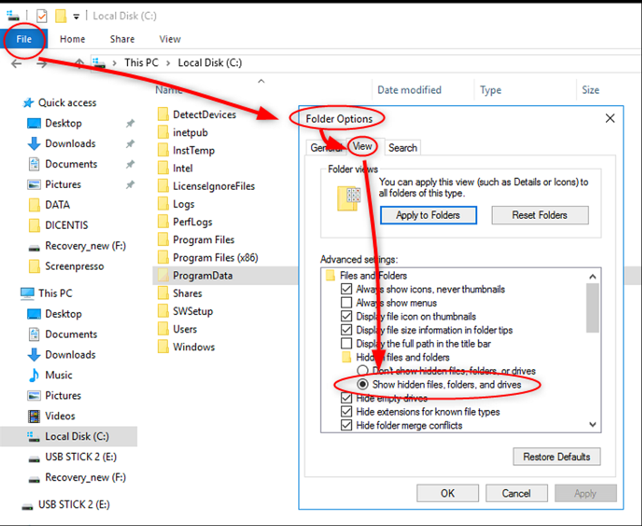
Task: Select Recovery_new (F:) drive icon under Quick access
Action: coord(34,247)
